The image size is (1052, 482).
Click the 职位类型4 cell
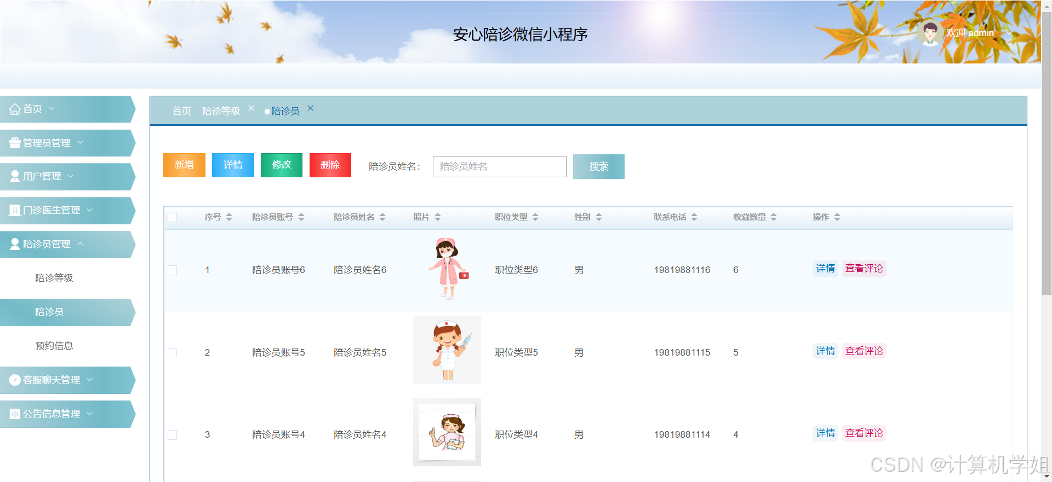pyautogui.click(x=517, y=435)
